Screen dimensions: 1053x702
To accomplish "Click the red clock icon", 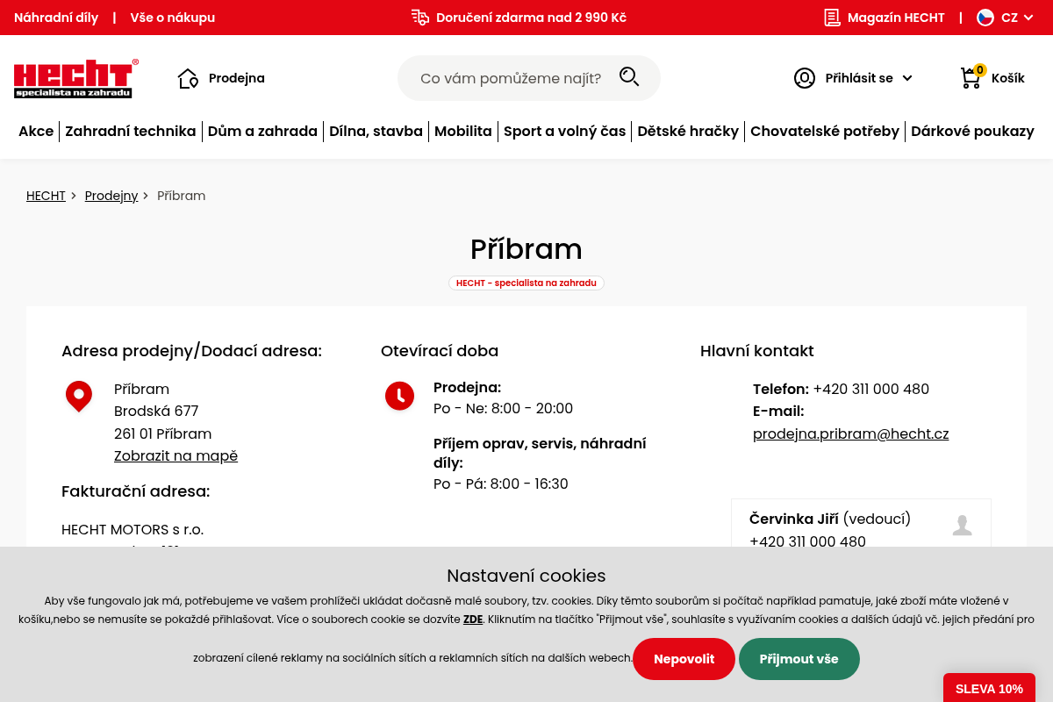I will tap(399, 396).
